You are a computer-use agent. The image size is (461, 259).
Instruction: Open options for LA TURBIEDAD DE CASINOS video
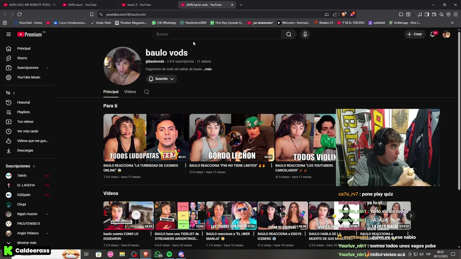point(185,165)
